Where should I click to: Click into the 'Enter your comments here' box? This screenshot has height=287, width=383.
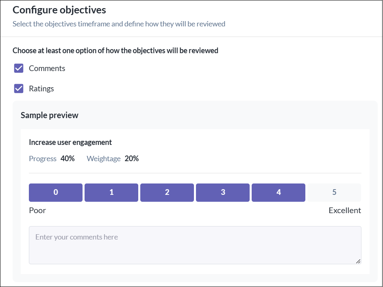(195, 245)
